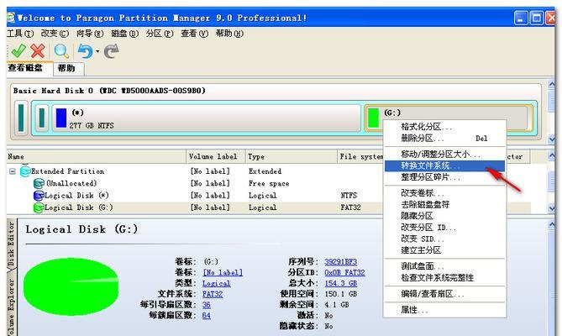Choose 检查文件系统完整性 from context menu
Image resolution: width=562 pixels, height=336 pixels.
pos(444,277)
